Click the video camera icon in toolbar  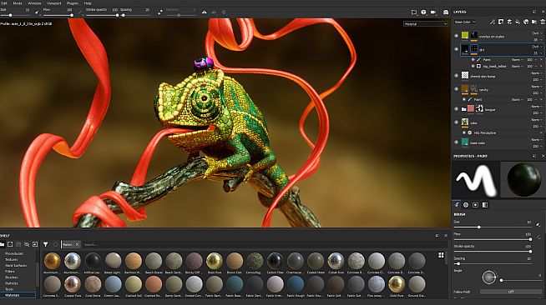coord(433,12)
